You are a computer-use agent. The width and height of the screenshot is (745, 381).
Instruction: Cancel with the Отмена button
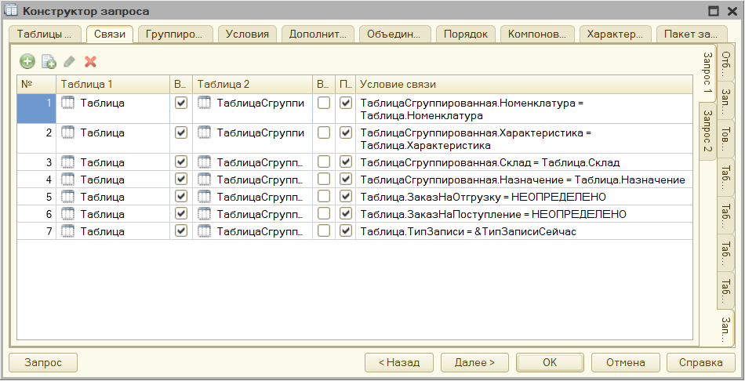pos(625,362)
